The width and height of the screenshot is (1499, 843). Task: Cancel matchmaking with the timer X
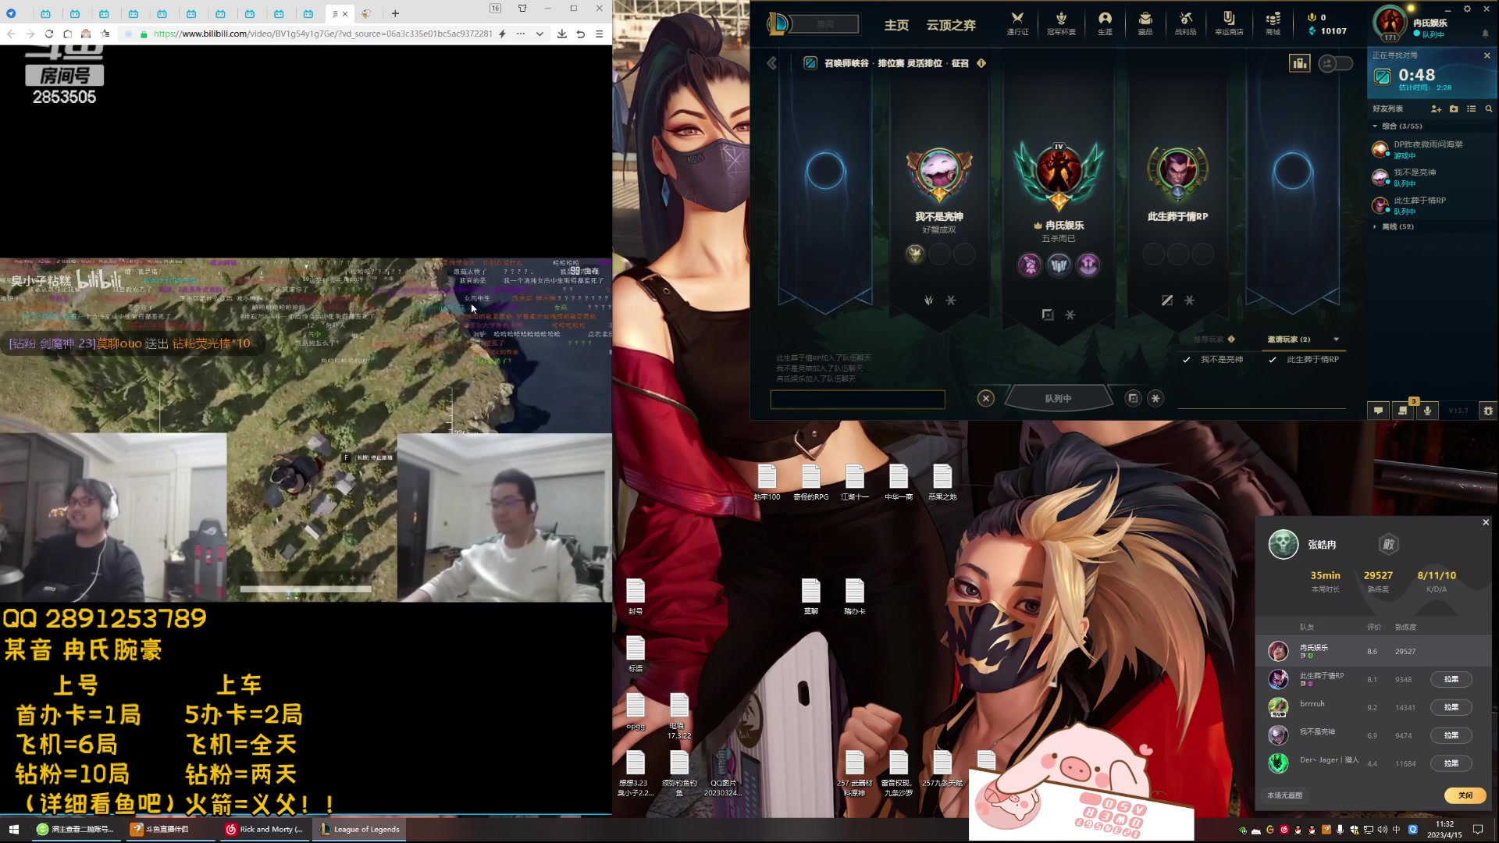pos(1487,55)
